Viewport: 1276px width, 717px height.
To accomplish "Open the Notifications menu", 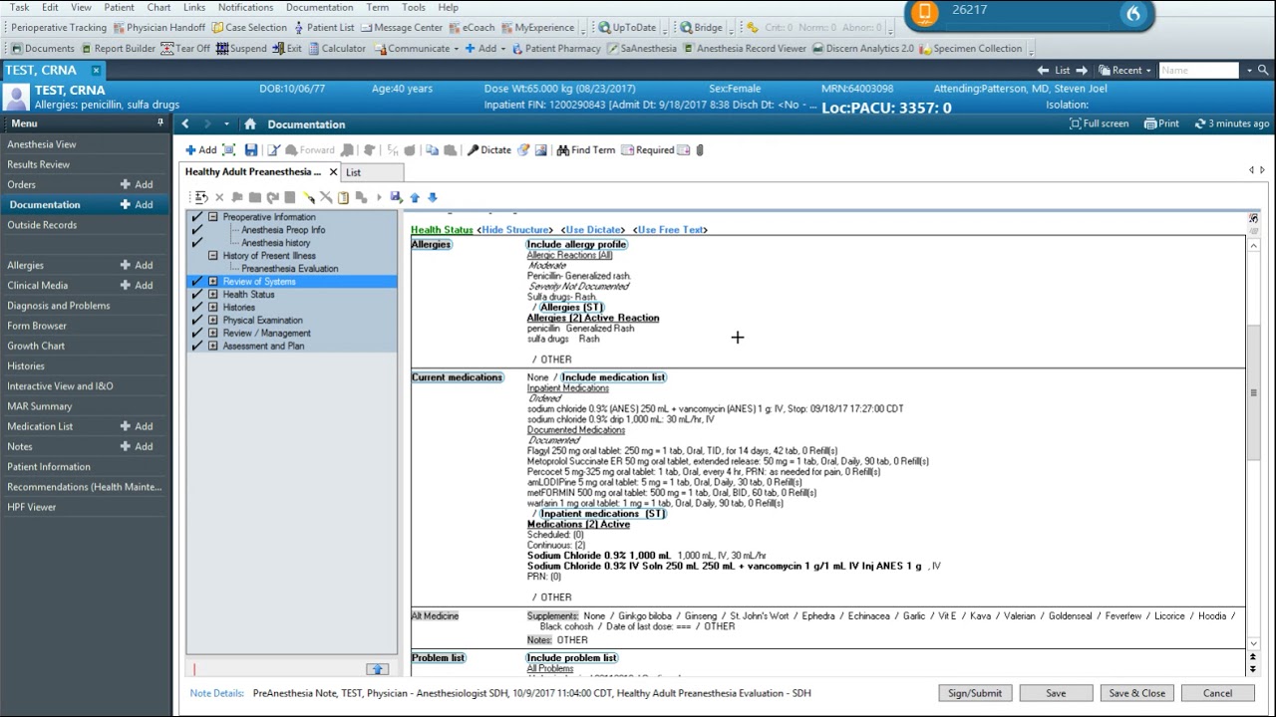I will pyautogui.click(x=245, y=7).
